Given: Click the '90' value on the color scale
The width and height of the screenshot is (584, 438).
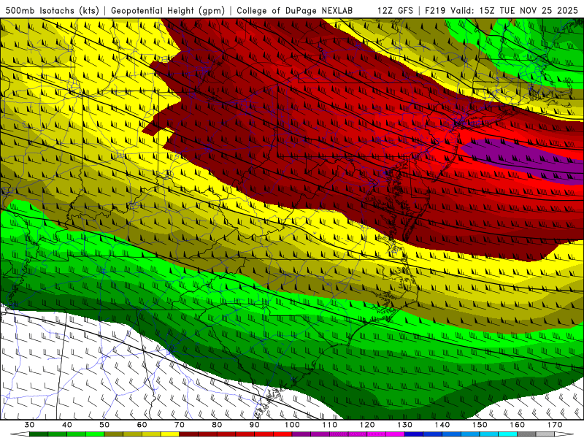Looking at the screenshot, I should [255, 425].
